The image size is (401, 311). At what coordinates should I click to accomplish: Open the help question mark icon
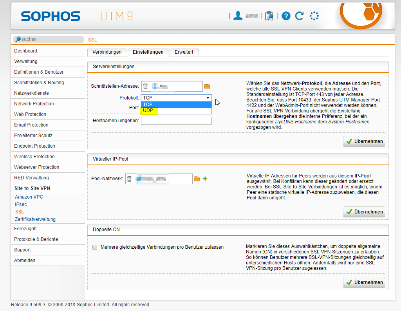pos(286,16)
